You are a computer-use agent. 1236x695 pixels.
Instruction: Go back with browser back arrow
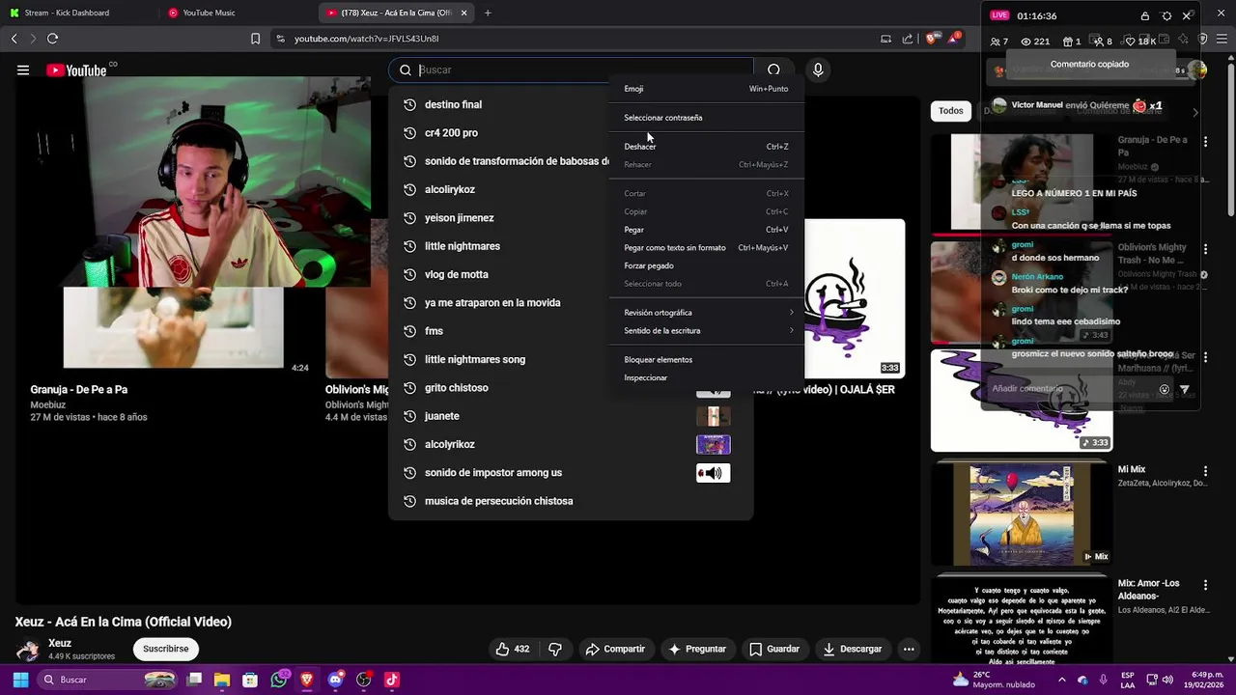pyautogui.click(x=14, y=39)
